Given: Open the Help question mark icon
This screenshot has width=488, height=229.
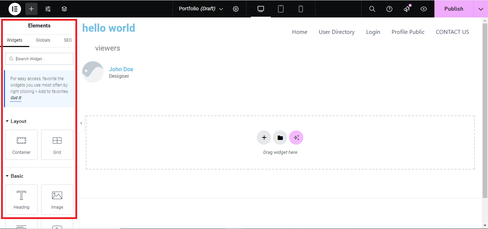Looking at the screenshot, I should tap(389, 9).
